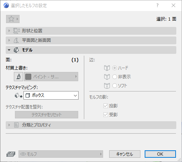Click the 材質上書き label
This screenshot has height=162, width=182.
coord(17,68)
